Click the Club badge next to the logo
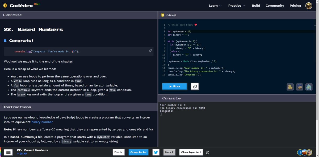This screenshot has width=319, height=157. coord(37,4)
